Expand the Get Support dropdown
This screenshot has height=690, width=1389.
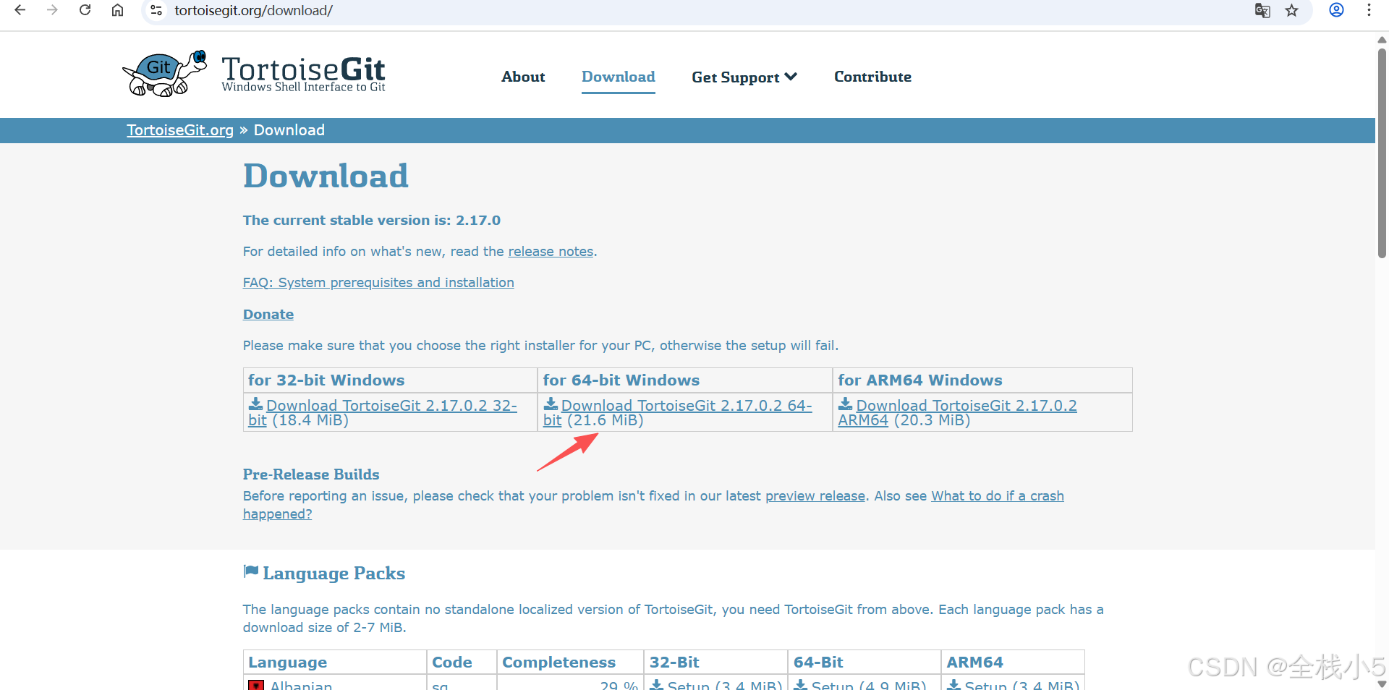744,77
